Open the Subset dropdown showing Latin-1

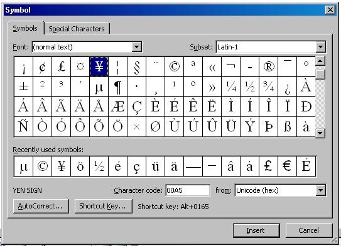point(320,47)
